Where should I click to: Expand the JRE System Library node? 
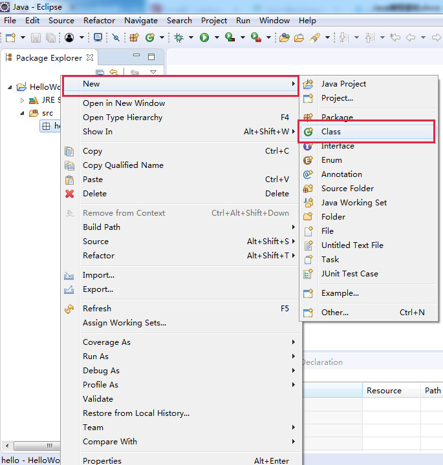[x=22, y=101]
